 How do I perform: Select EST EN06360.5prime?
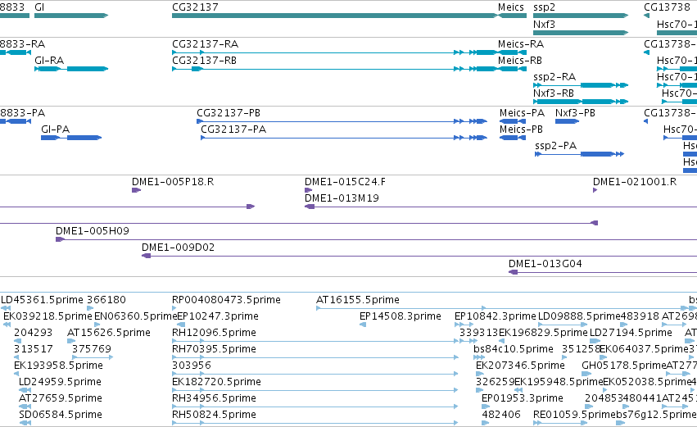pyautogui.click(x=136, y=316)
